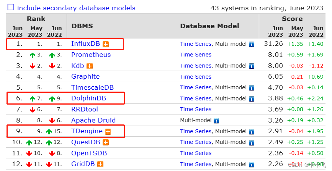Select InfluxDB score 31.26

(x=273, y=44)
